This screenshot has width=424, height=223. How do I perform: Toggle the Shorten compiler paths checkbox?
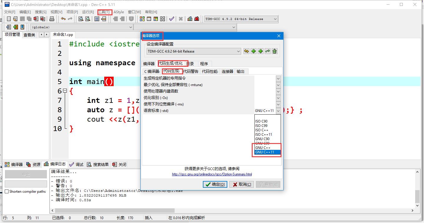point(7,192)
